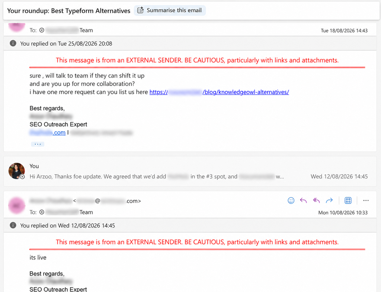This screenshot has height=292, width=381.
Task: React with the emoji smiley icon
Action: pos(291,201)
